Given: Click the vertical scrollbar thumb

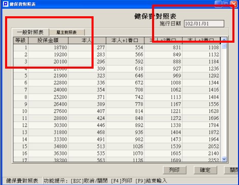Looking at the screenshot, I should pos(224,46).
